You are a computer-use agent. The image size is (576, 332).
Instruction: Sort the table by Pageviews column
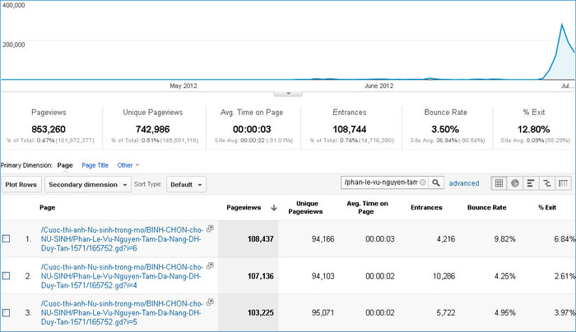pos(243,208)
